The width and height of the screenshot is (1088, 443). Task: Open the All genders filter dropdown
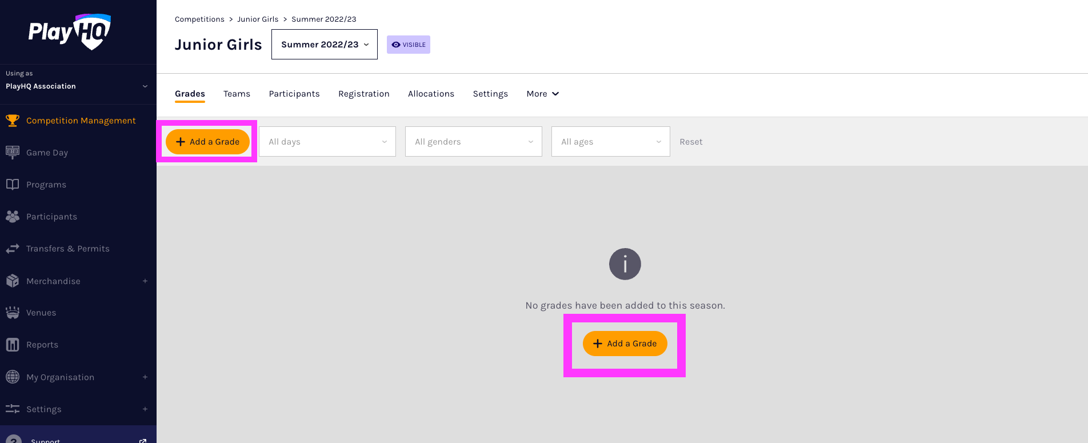(473, 142)
